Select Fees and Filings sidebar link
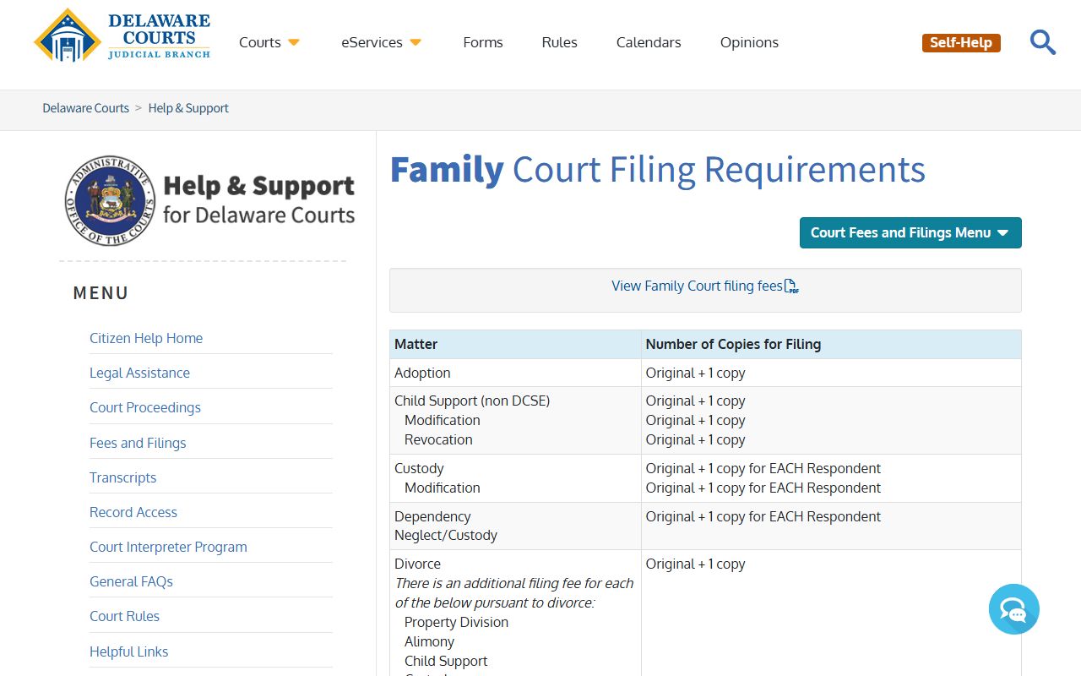The width and height of the screenshot is (1081, 676). [138, 443]
